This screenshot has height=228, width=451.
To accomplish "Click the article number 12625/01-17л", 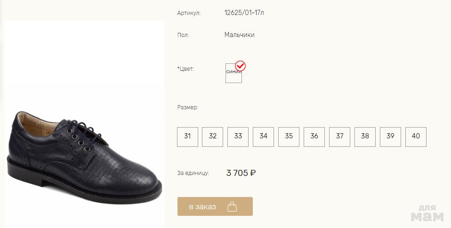I will tap(244, 13).
